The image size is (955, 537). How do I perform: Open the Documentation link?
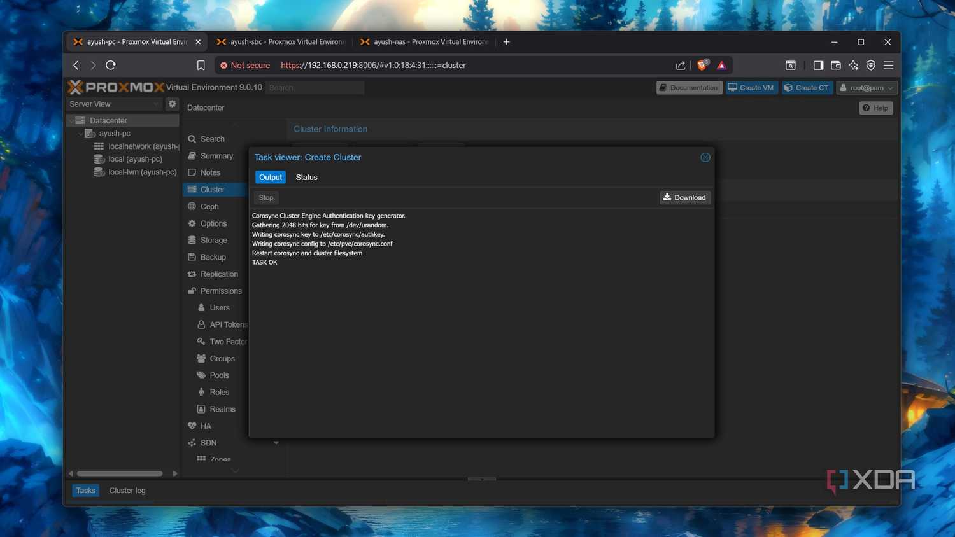pyautogui.click(x=689, y=88)
